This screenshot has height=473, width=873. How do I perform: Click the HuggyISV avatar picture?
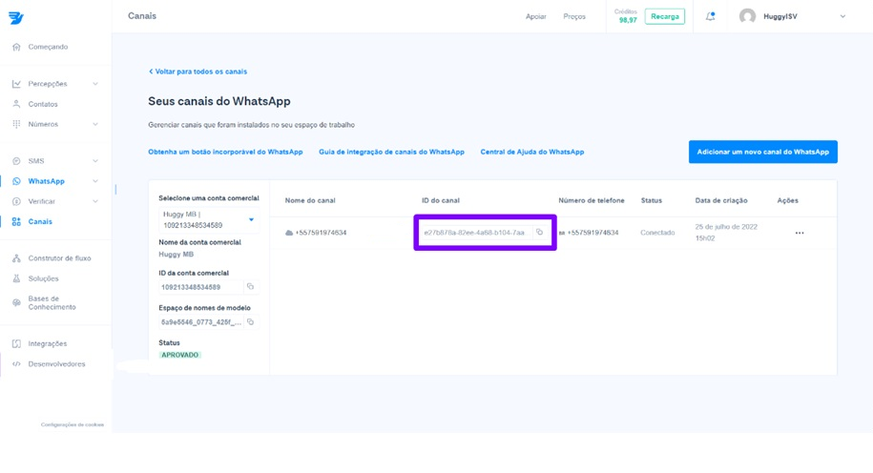pos(747,17)
